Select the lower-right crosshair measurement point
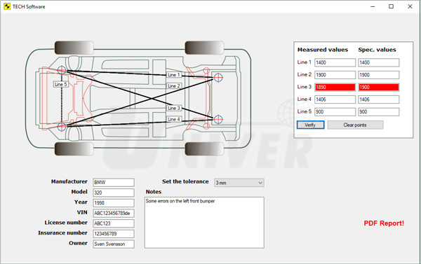The image size is (421, 264). pyautogui.click(x=218, y=119)
